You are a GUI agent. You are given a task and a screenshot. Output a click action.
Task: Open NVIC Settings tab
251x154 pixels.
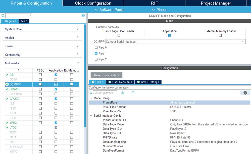click(x=148, y=82)
